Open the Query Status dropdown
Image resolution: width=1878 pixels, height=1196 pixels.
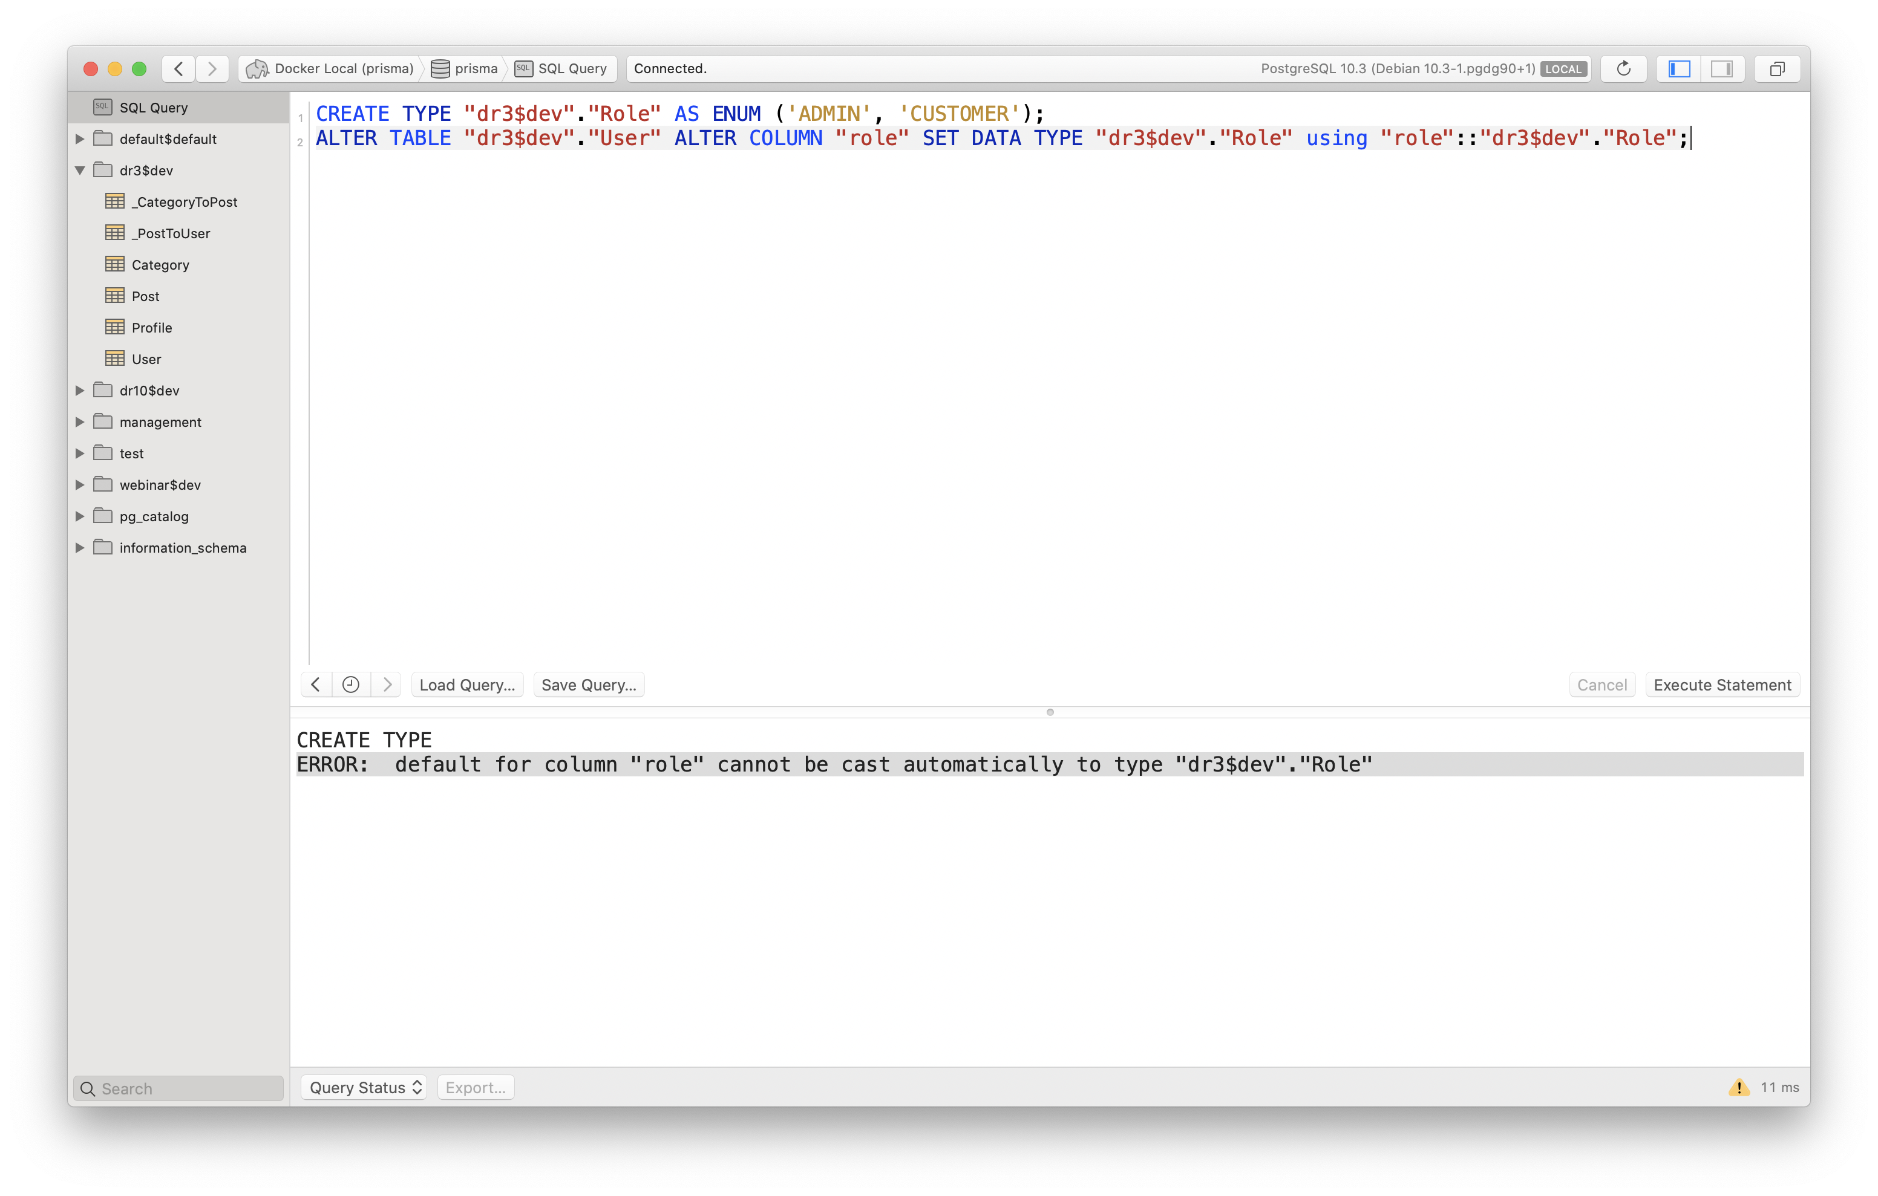coord(362,1087)
